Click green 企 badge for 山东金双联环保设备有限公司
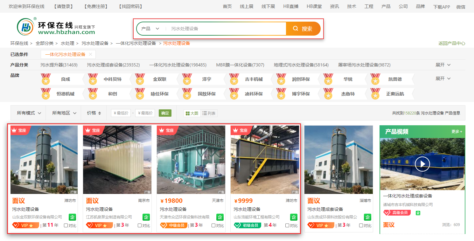The image size is (474, 241). coord(72,217)
